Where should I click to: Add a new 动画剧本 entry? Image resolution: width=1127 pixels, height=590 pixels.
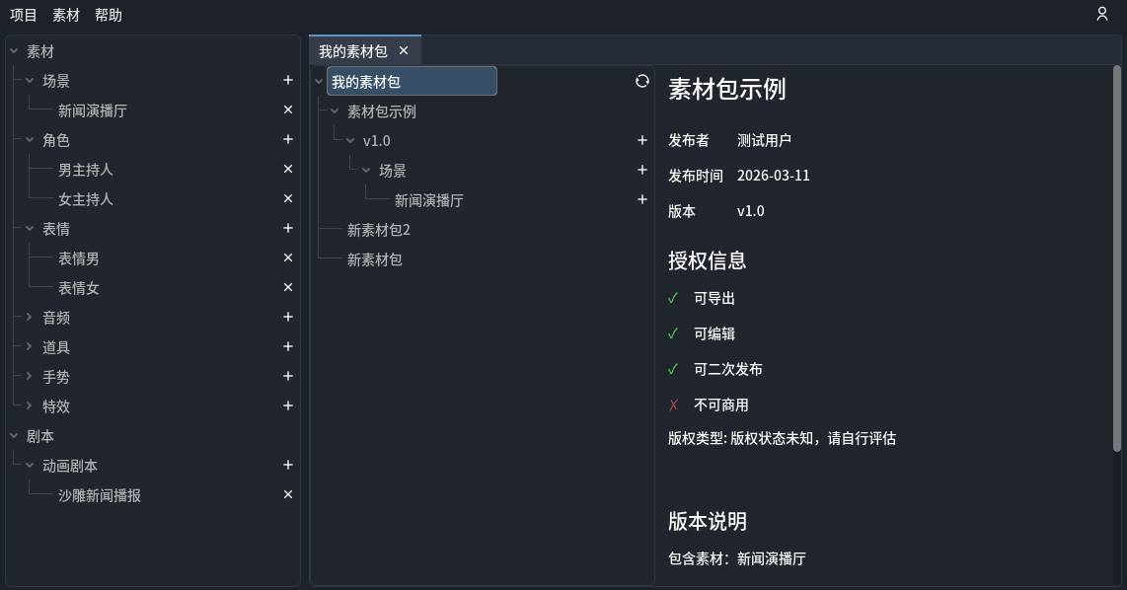click(288, 466)
